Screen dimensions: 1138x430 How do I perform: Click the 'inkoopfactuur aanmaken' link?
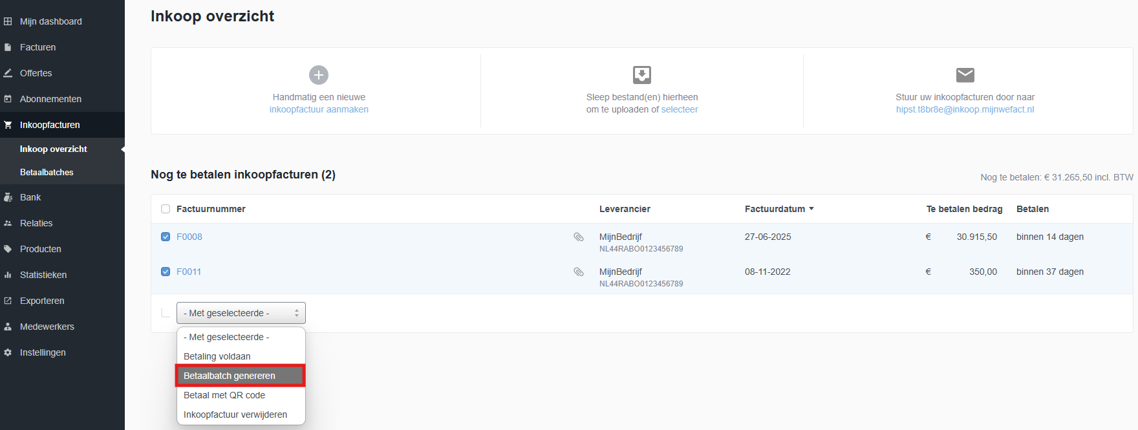(x=319, y=109)
